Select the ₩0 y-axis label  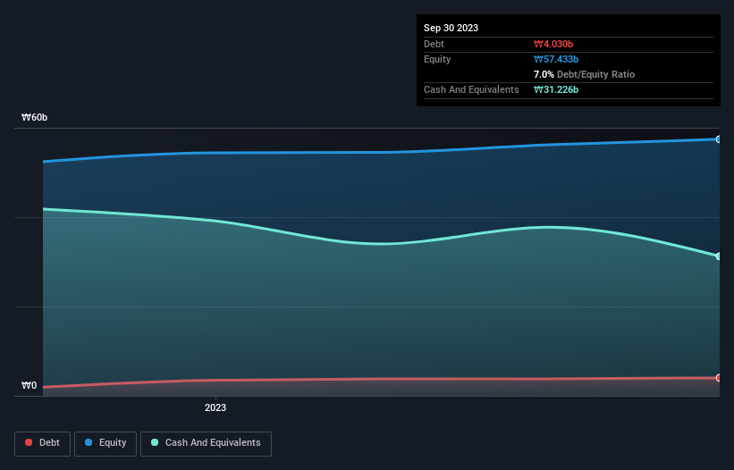click(x=29, y=385)
